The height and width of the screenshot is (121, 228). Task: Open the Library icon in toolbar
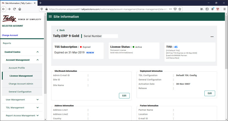point(202,9)
